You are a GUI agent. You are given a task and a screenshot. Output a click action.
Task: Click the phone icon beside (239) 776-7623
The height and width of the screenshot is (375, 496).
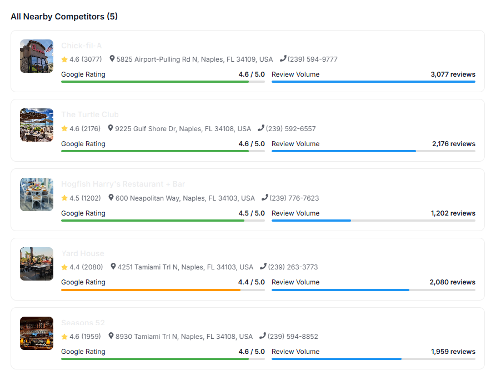[265, 198]
